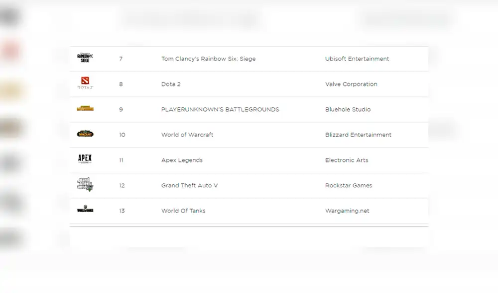Open PLAYERUNKNOWN'S BATTLEGROUNDS entry
The image size is (498, 293).
click(x=220, y=109)
